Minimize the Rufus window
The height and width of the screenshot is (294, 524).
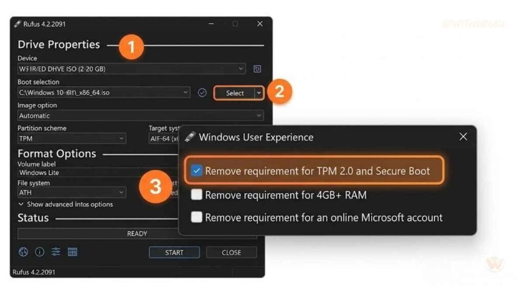pyautogui.click(x=211, y=23)
